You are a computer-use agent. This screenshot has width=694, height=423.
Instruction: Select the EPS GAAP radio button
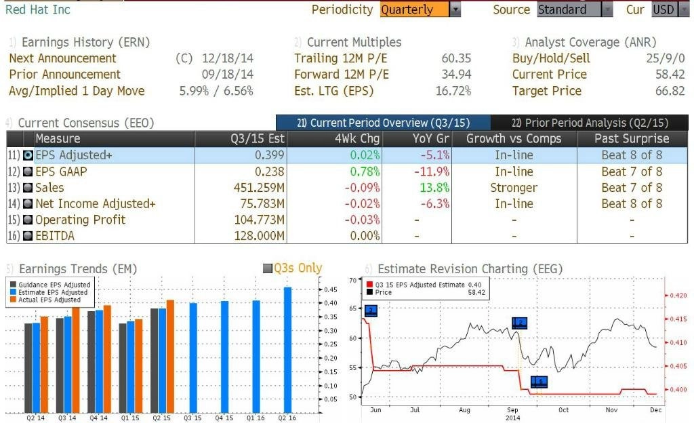(28, 172)
